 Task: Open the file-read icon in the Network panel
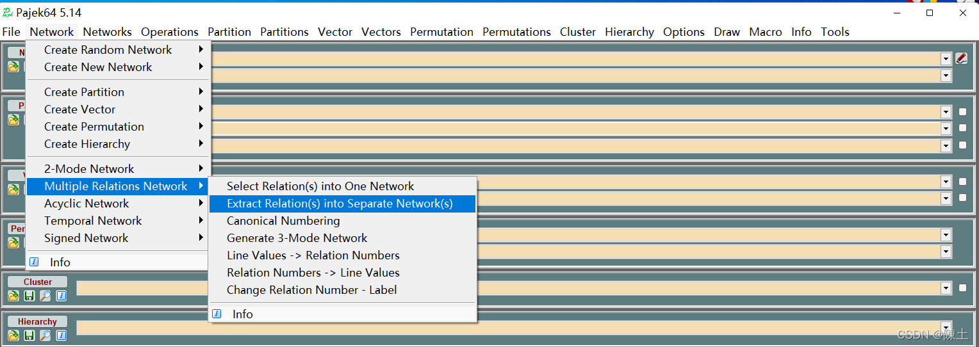tap(13, 67)
